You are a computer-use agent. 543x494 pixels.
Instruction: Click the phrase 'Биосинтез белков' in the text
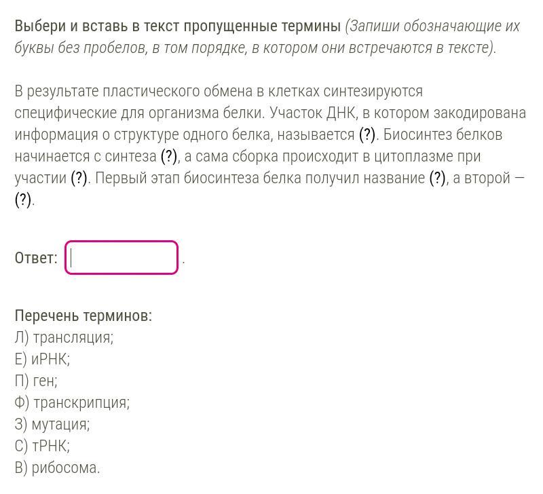[x=443, y=134]
